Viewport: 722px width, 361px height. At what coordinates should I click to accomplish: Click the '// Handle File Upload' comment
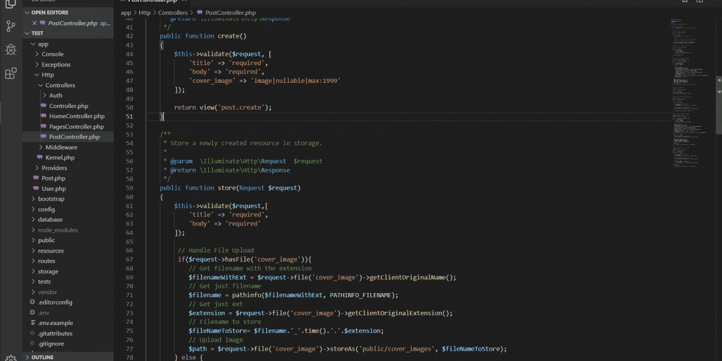[216, 251]
